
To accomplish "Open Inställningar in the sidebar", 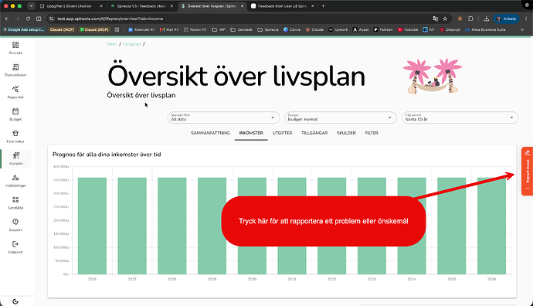I will pyautogui.click(x=15, y=181).
